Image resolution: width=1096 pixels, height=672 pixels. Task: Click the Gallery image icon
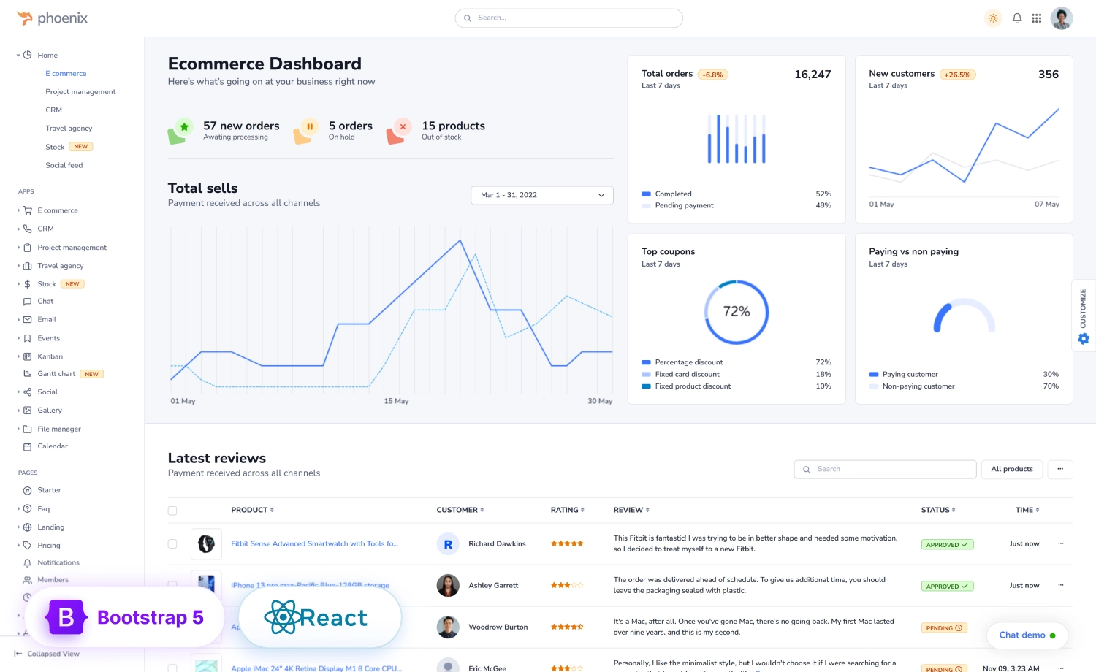point(28,411)
